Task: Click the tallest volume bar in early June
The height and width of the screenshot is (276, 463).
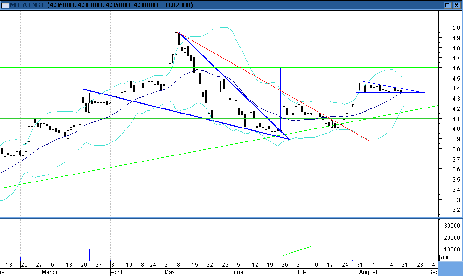Action: click(x=233, y=242)
